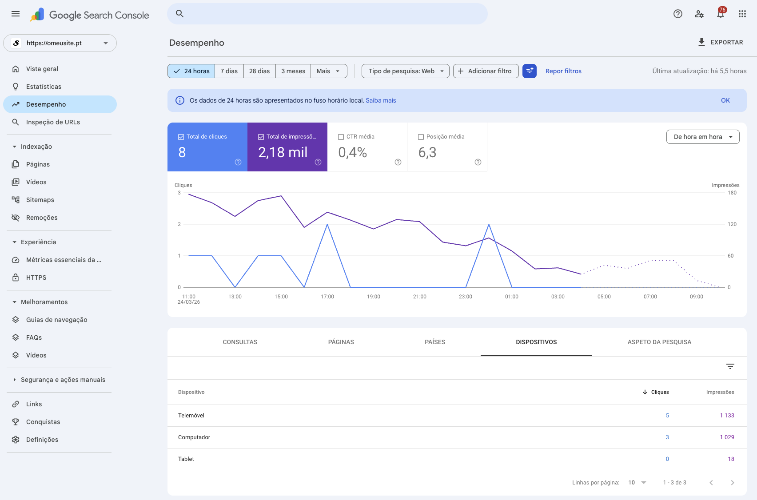Open Desempenho in sidebar menu
The height and width of the screenshot is (500, 757).
pyautogui.click(x=60, y=104)
